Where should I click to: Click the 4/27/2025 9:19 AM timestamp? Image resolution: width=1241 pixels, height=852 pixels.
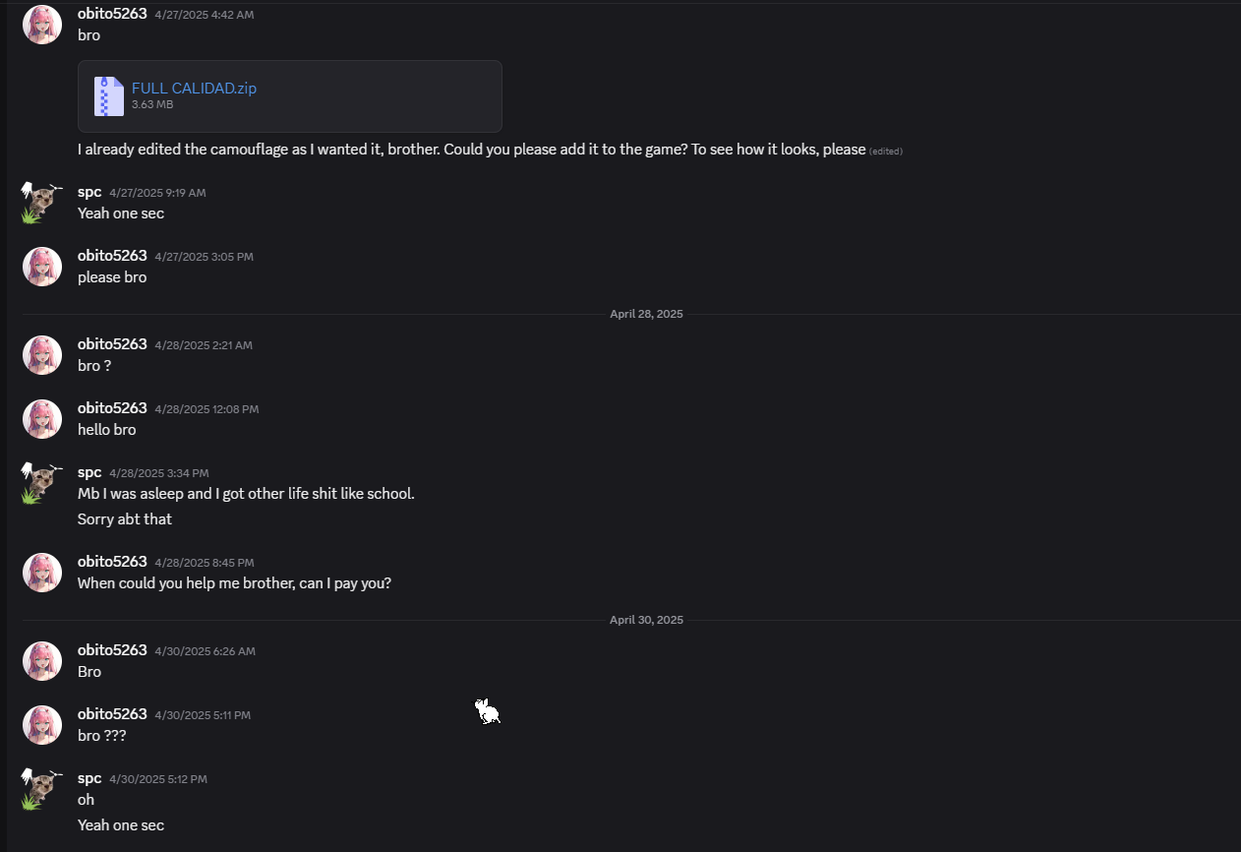[157, 193]
